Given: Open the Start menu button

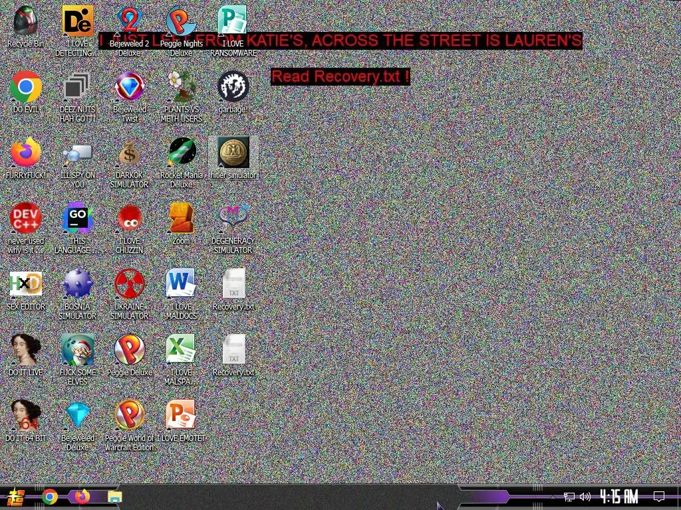Looking at the screenshot, I should [16, 497].
